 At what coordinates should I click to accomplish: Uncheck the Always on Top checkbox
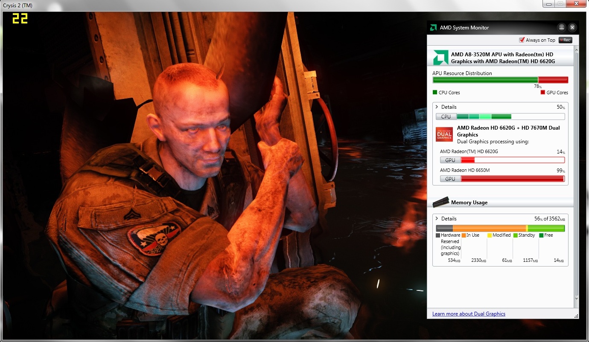point(522,40)
